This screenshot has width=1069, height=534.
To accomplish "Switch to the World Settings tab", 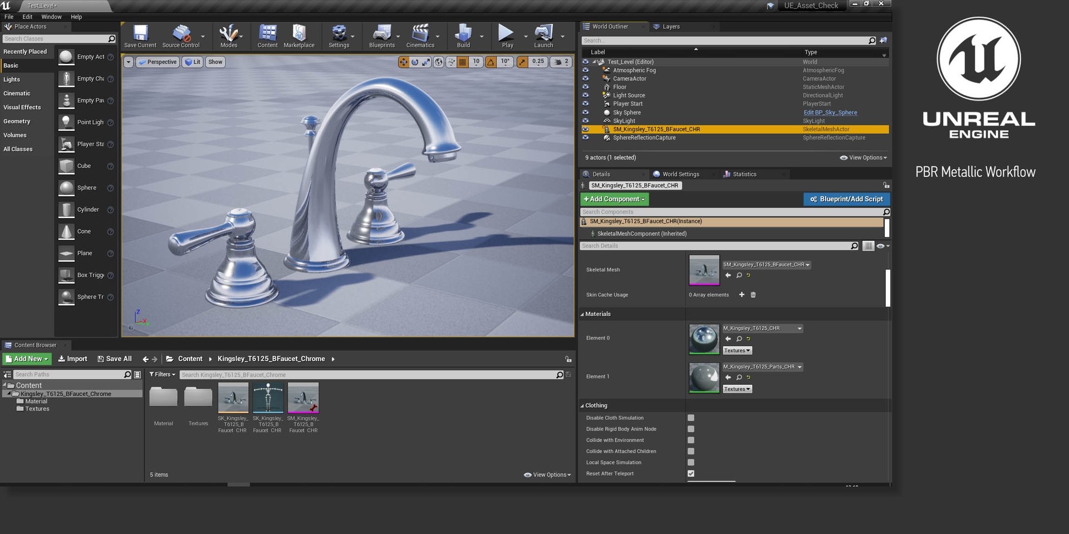I will point(680,174).
